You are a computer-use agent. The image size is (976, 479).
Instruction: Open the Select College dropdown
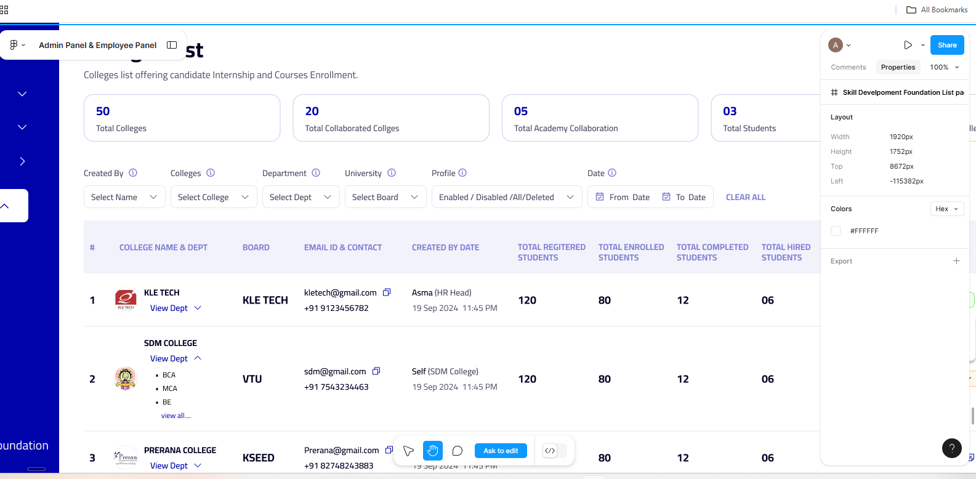[213, 197]
